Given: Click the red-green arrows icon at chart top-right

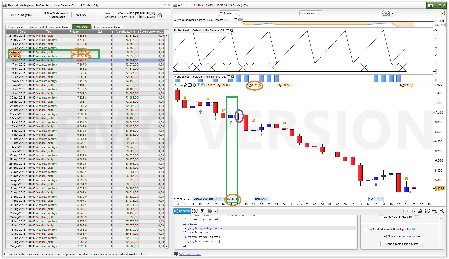Looking at the screenshot, I should tap(444, 13).
